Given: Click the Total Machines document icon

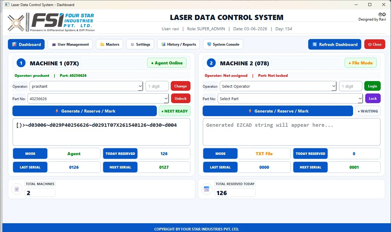Looking at the screenshot, I should coord(17,189).
